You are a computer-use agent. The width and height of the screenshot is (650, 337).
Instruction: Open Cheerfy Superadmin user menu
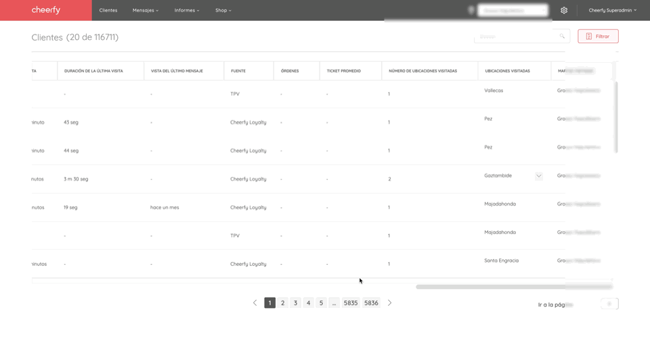point(612,10)
